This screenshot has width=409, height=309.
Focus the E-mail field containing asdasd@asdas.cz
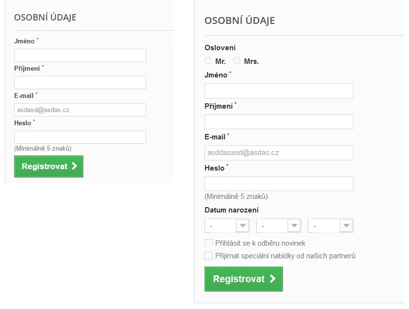(x=80, y=110)
